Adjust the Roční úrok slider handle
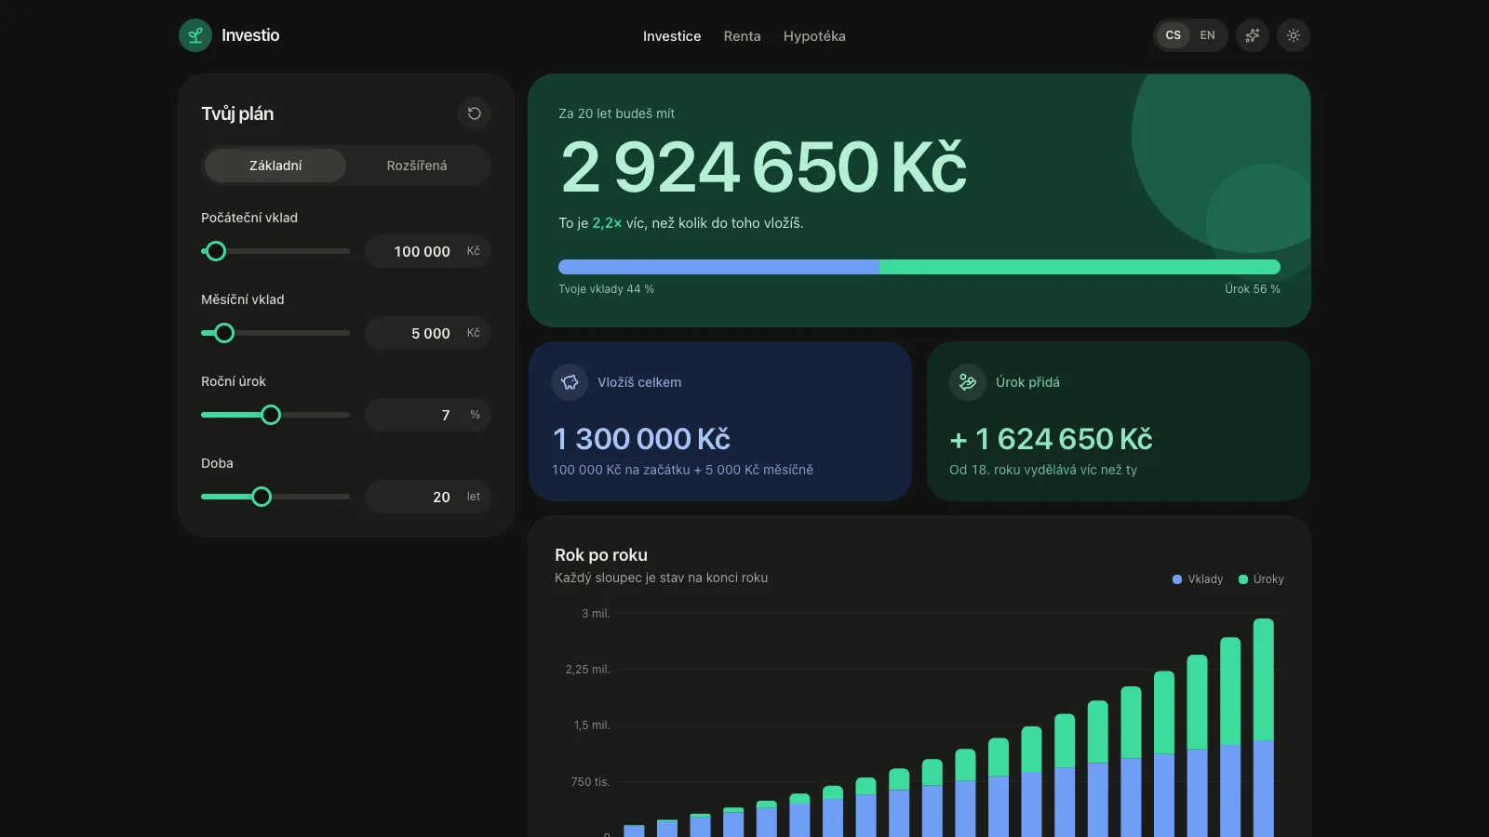 [271, 415]
